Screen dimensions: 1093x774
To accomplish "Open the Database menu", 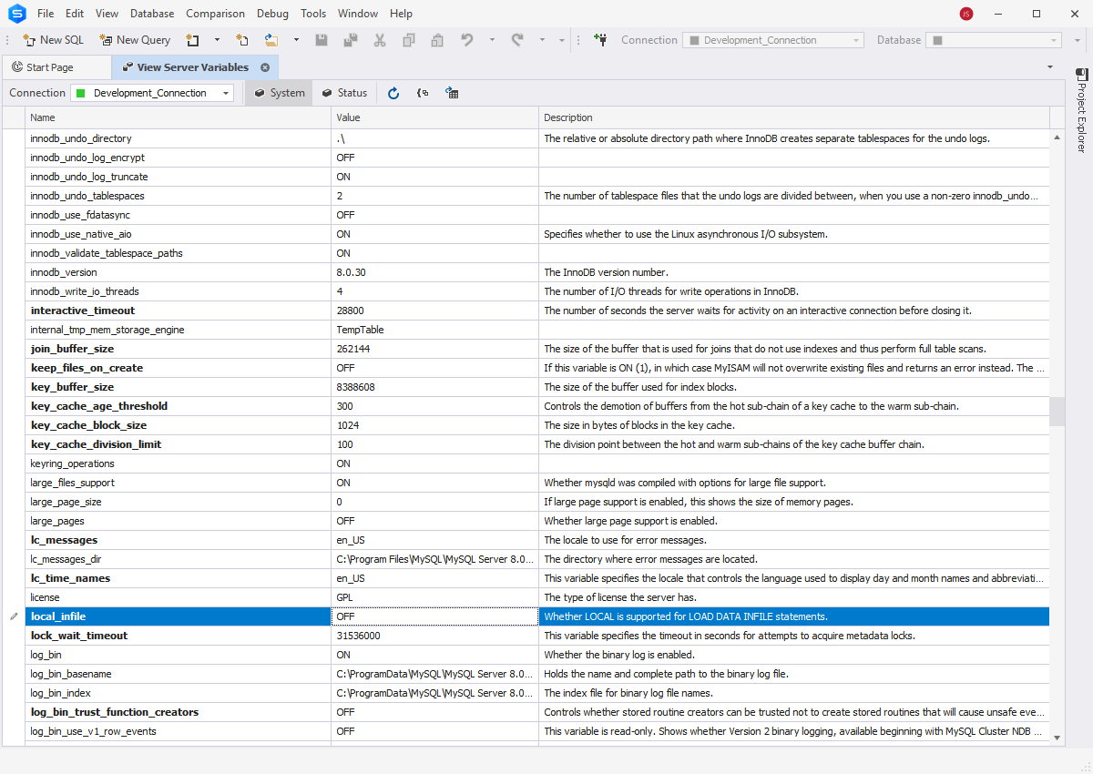I will tap(152, 14).
